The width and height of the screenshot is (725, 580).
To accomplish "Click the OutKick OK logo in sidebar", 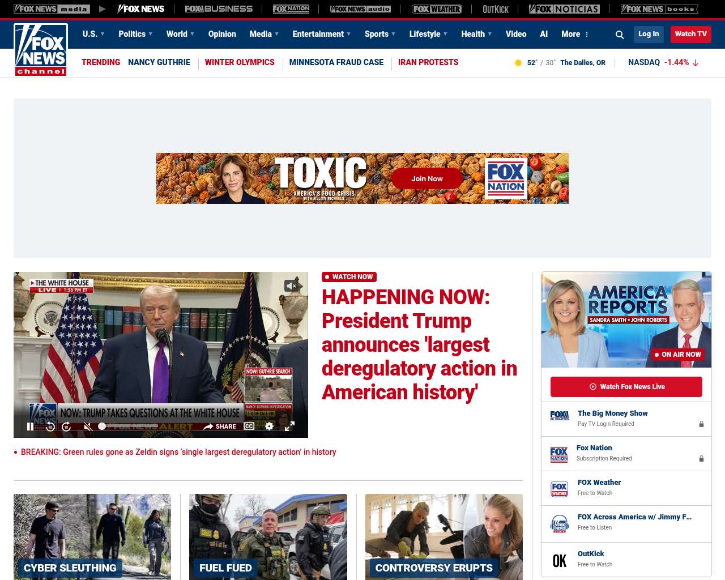I will (x=559, y=561).
